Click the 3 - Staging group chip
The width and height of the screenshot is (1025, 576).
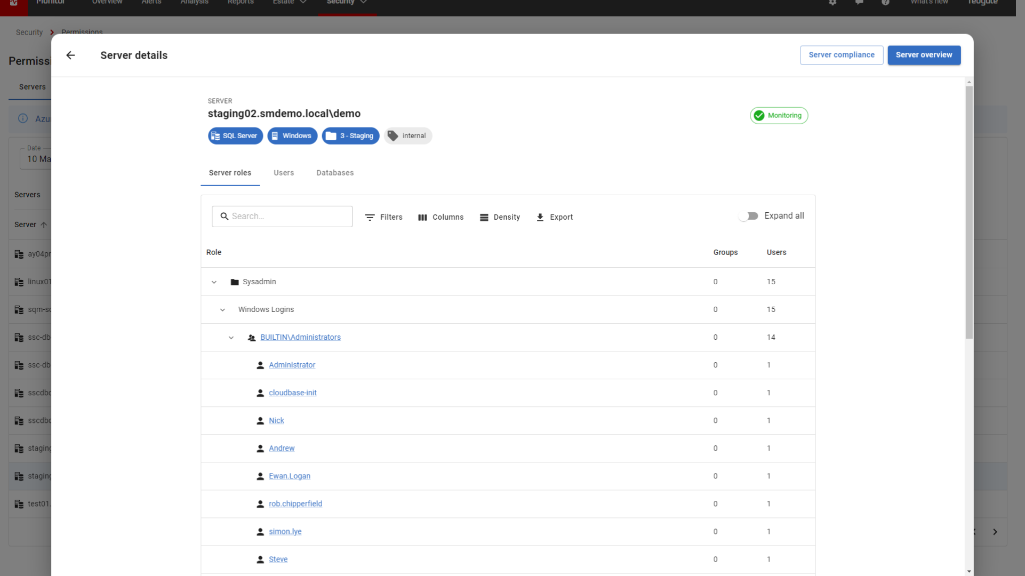pyautogui.click(x=350, y=135)
